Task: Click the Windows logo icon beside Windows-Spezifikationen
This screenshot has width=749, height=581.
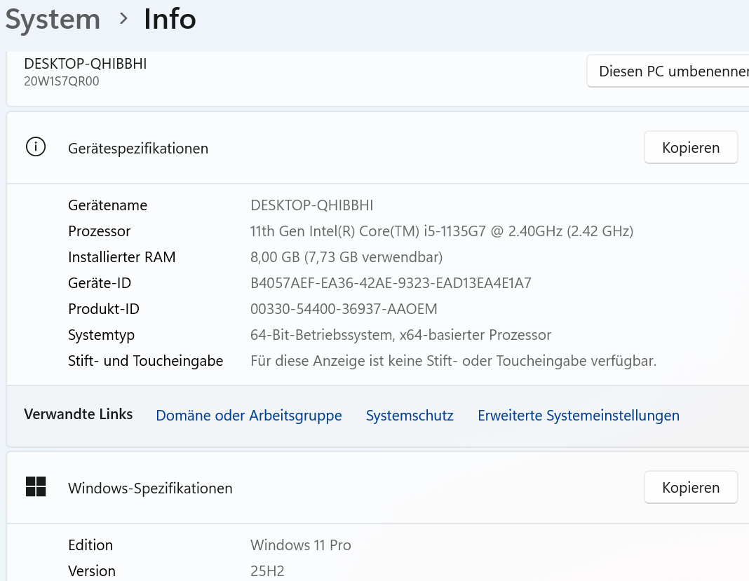Action: click(x=36, y=486)
